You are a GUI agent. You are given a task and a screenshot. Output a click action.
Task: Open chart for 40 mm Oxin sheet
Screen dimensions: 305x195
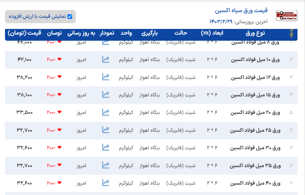pyautogui.click(x=105, y=182)
